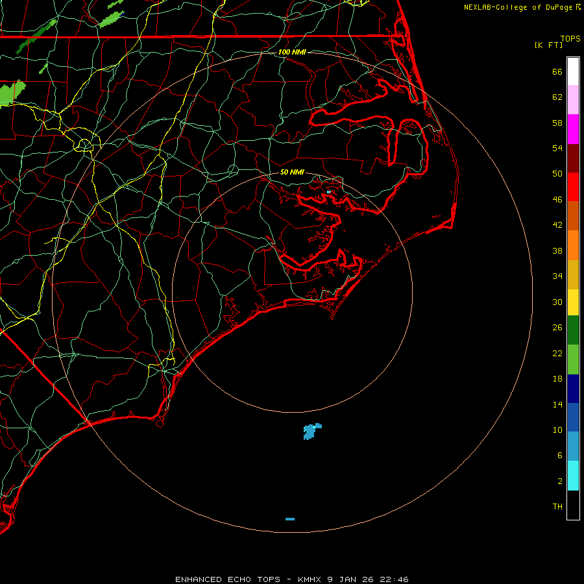This screenshot has width=584, height=584.
Task: Click the 100 NMI range ring label
Action: 292,52
